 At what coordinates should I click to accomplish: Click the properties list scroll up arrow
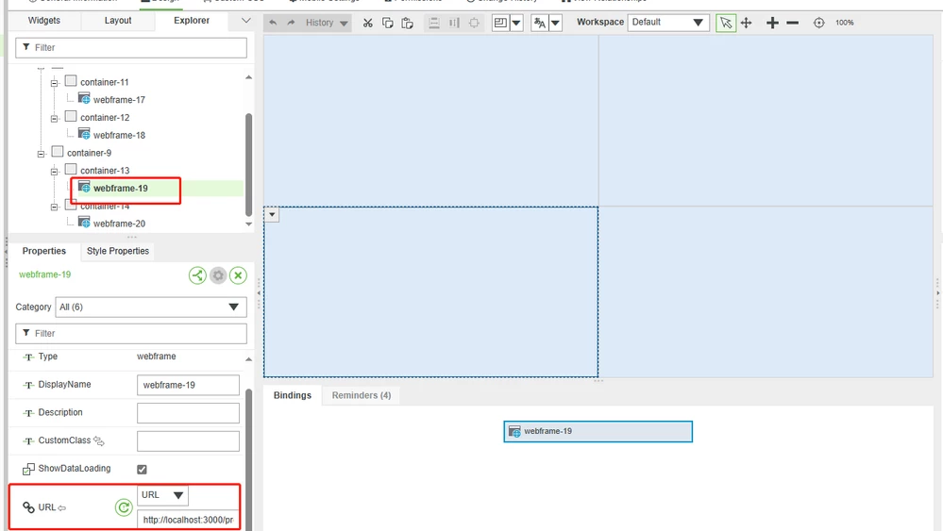point(248,359)
